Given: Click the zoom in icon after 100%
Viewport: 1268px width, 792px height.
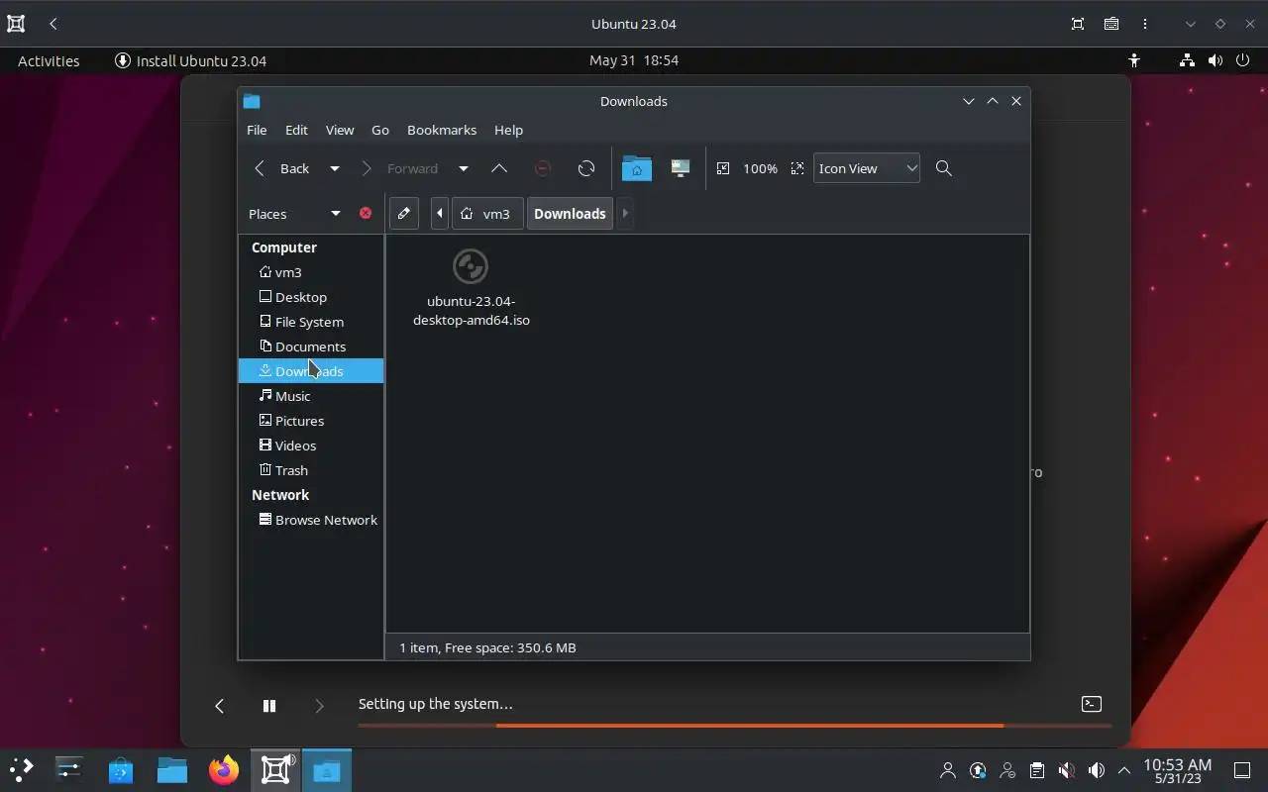Looking at the screenshot, I should pos(797,168).
